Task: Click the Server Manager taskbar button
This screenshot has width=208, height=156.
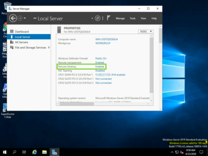Action: [54, 152]
